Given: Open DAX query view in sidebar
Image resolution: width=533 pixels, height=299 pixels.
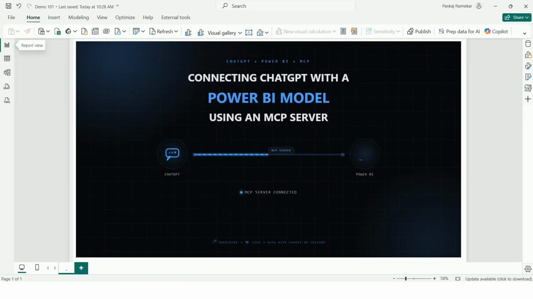Looking at the screenshot, I should click(x=7, y=86).
